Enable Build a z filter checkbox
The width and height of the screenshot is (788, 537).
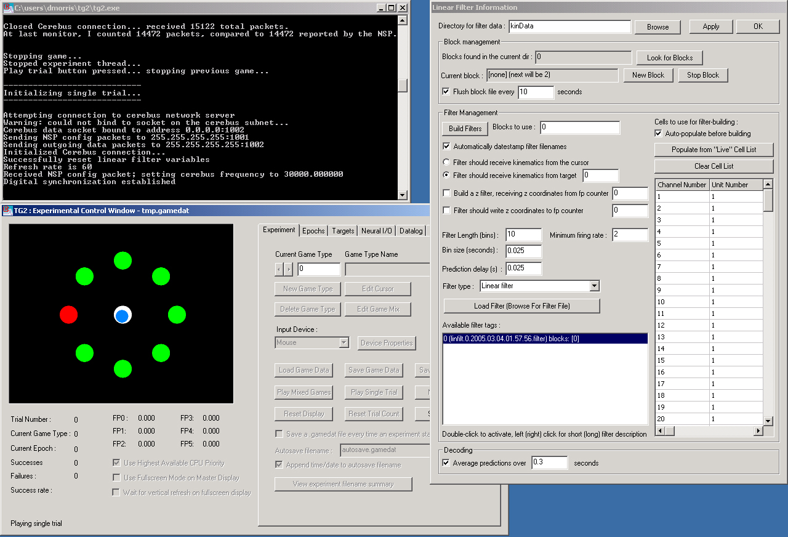tap(446, 193)
